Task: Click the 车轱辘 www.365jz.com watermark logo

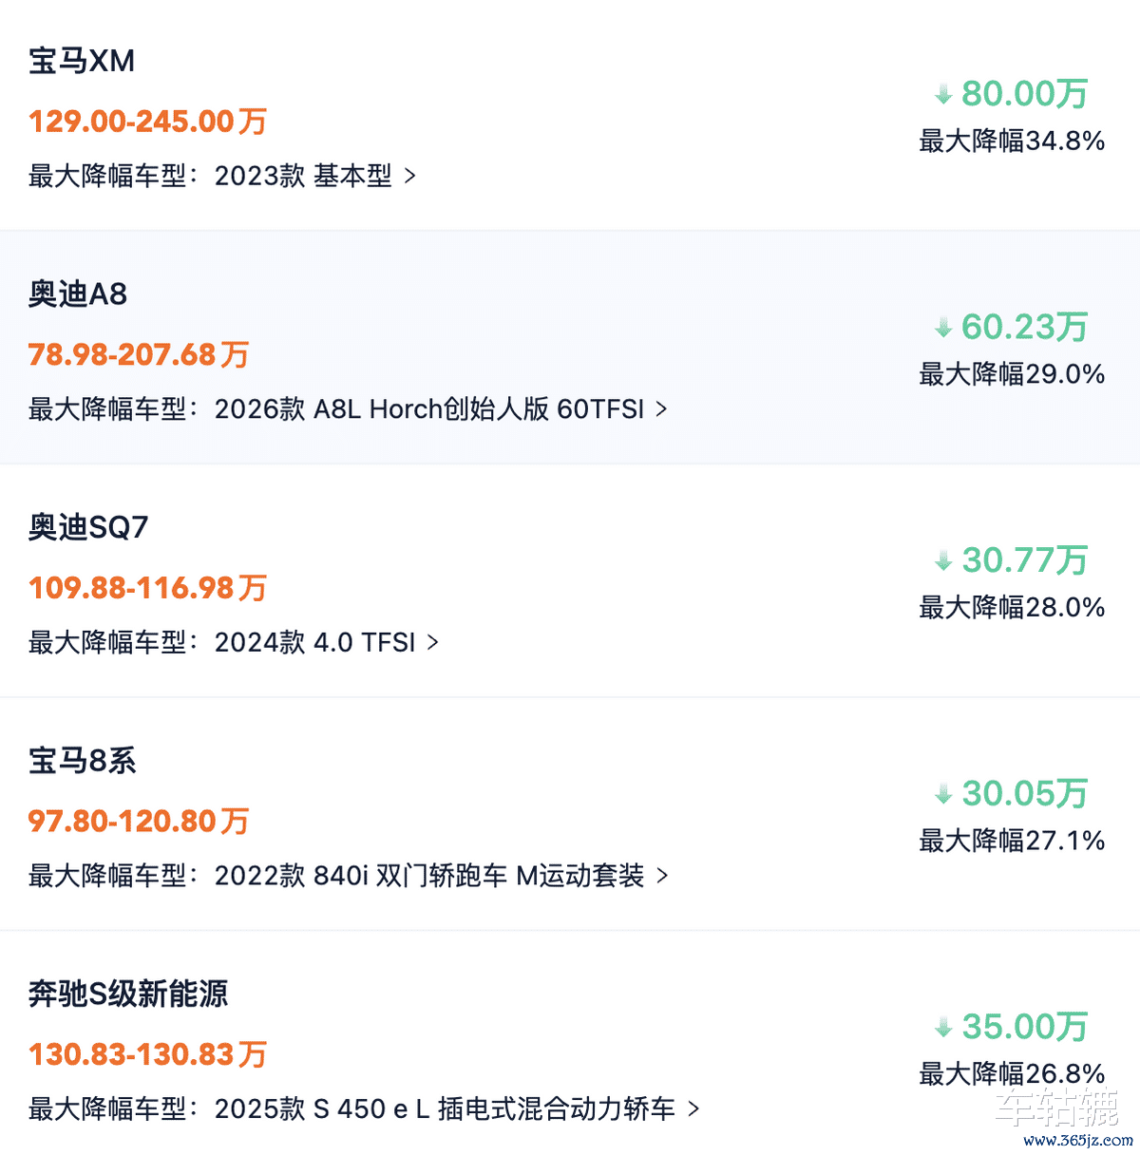Action: [1062, 1119]
